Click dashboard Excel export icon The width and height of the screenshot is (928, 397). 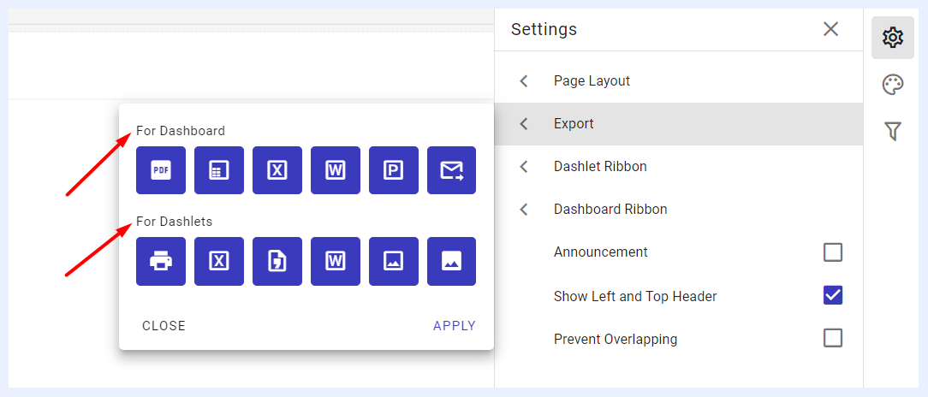coord(277,170)
